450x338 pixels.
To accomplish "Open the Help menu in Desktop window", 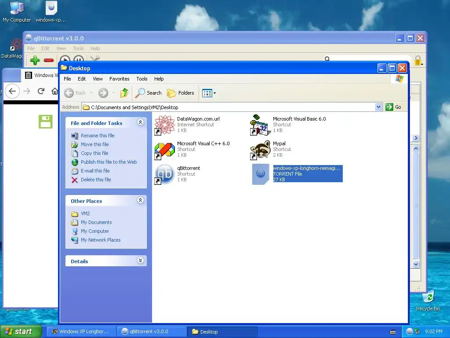I will 159,79.
